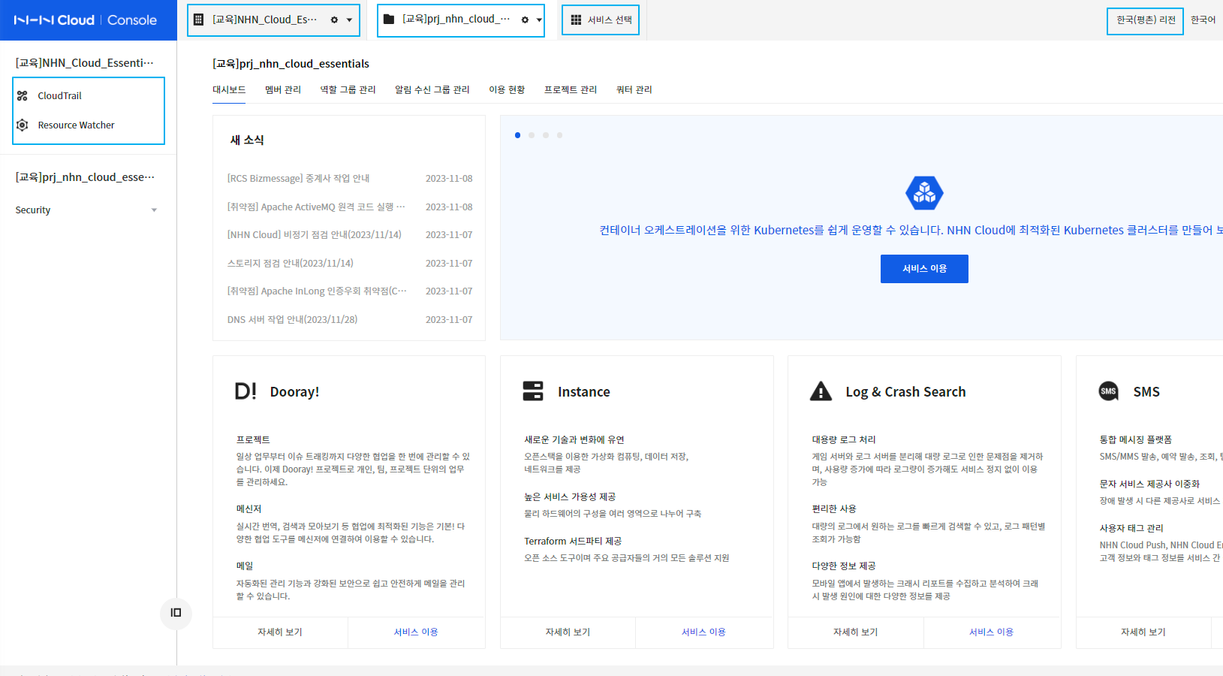Click 서비스 이용 on Dooray! card
1223x676 pixels.
[416, 632]
